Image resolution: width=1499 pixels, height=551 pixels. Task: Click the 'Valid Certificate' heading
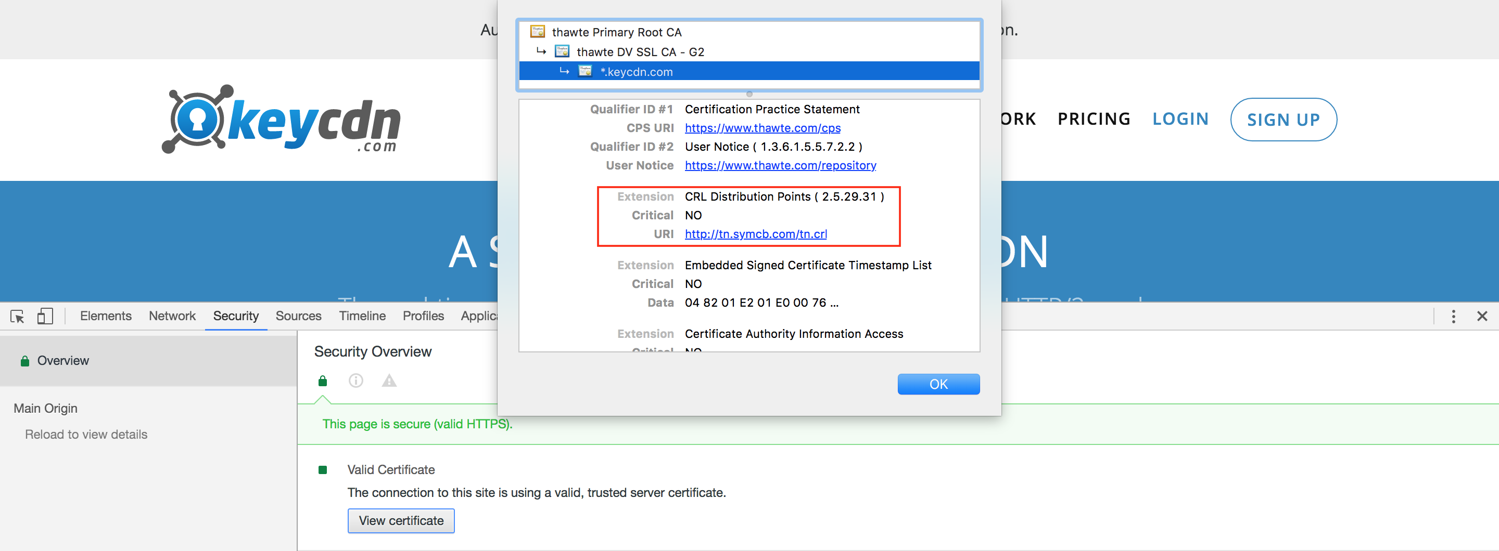pyautogui.click(x=391, y=469)
